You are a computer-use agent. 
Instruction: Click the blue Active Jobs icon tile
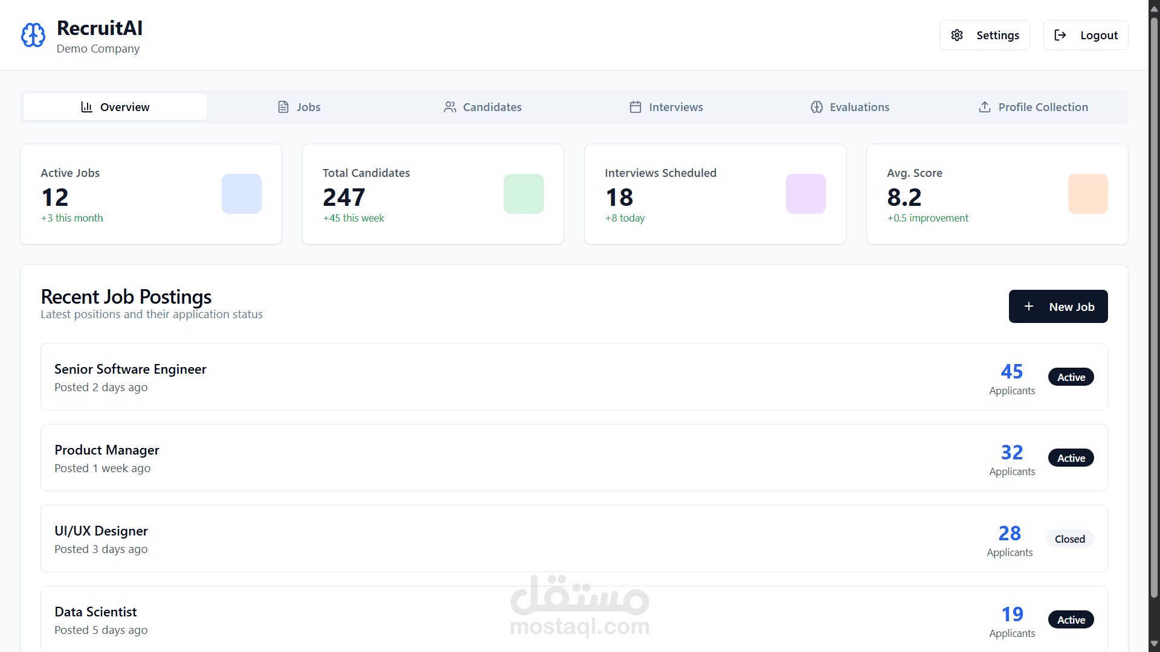[242, 194]
